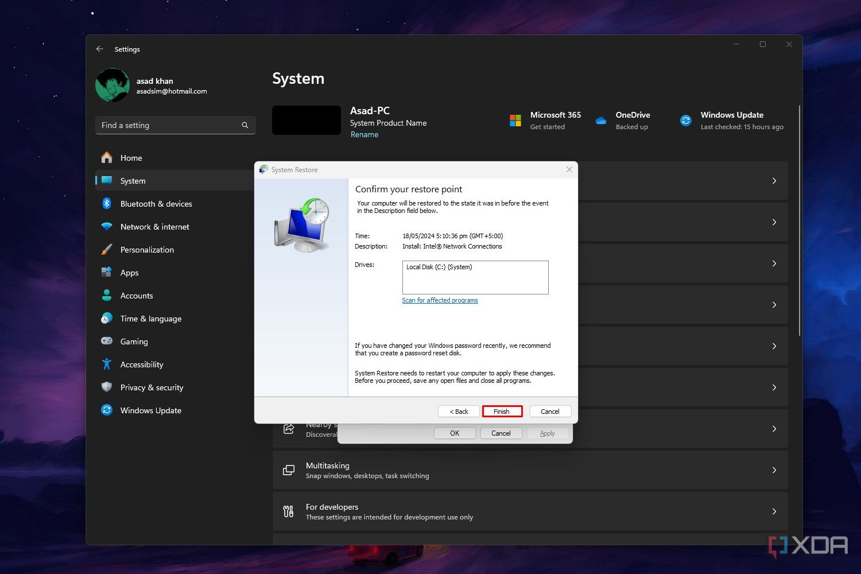Open Privacy & security section

point(175,387)
